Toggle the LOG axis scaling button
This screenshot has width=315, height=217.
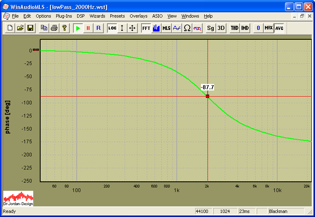tap(112, 28)
